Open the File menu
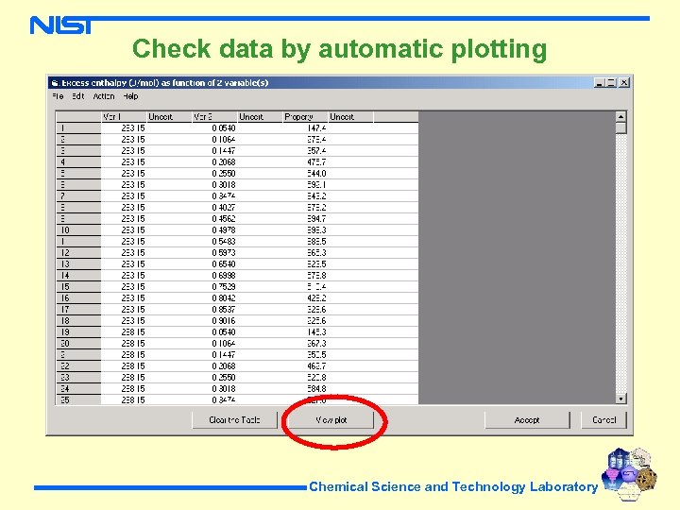 [x=58, y=96]
